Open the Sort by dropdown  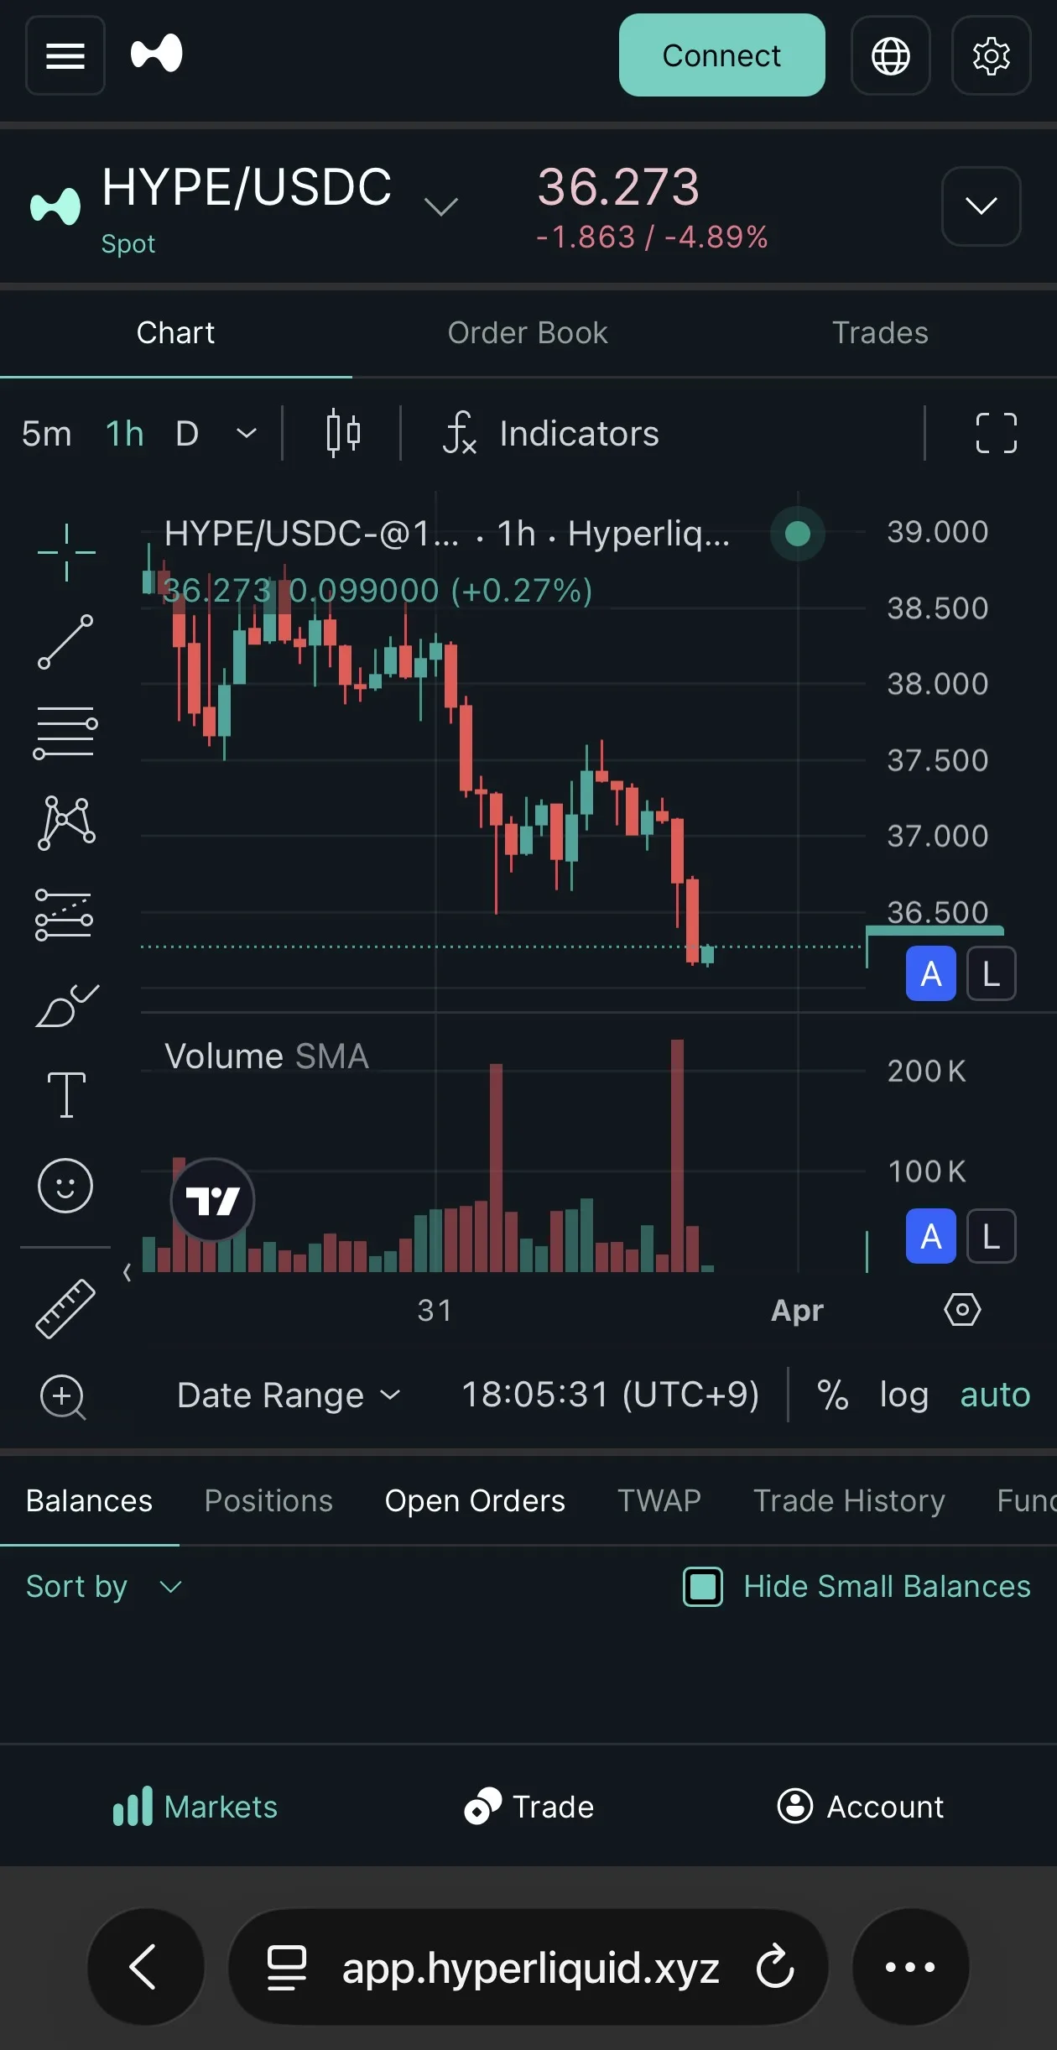[104, 1587]
